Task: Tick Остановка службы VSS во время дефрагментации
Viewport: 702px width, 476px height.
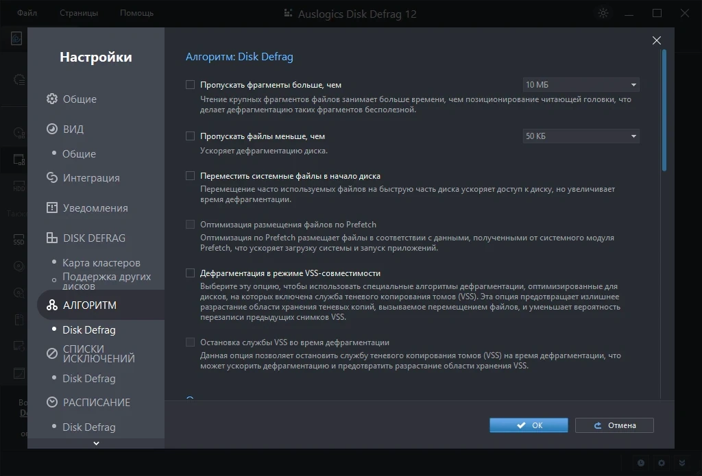Action: click(191, 342)
